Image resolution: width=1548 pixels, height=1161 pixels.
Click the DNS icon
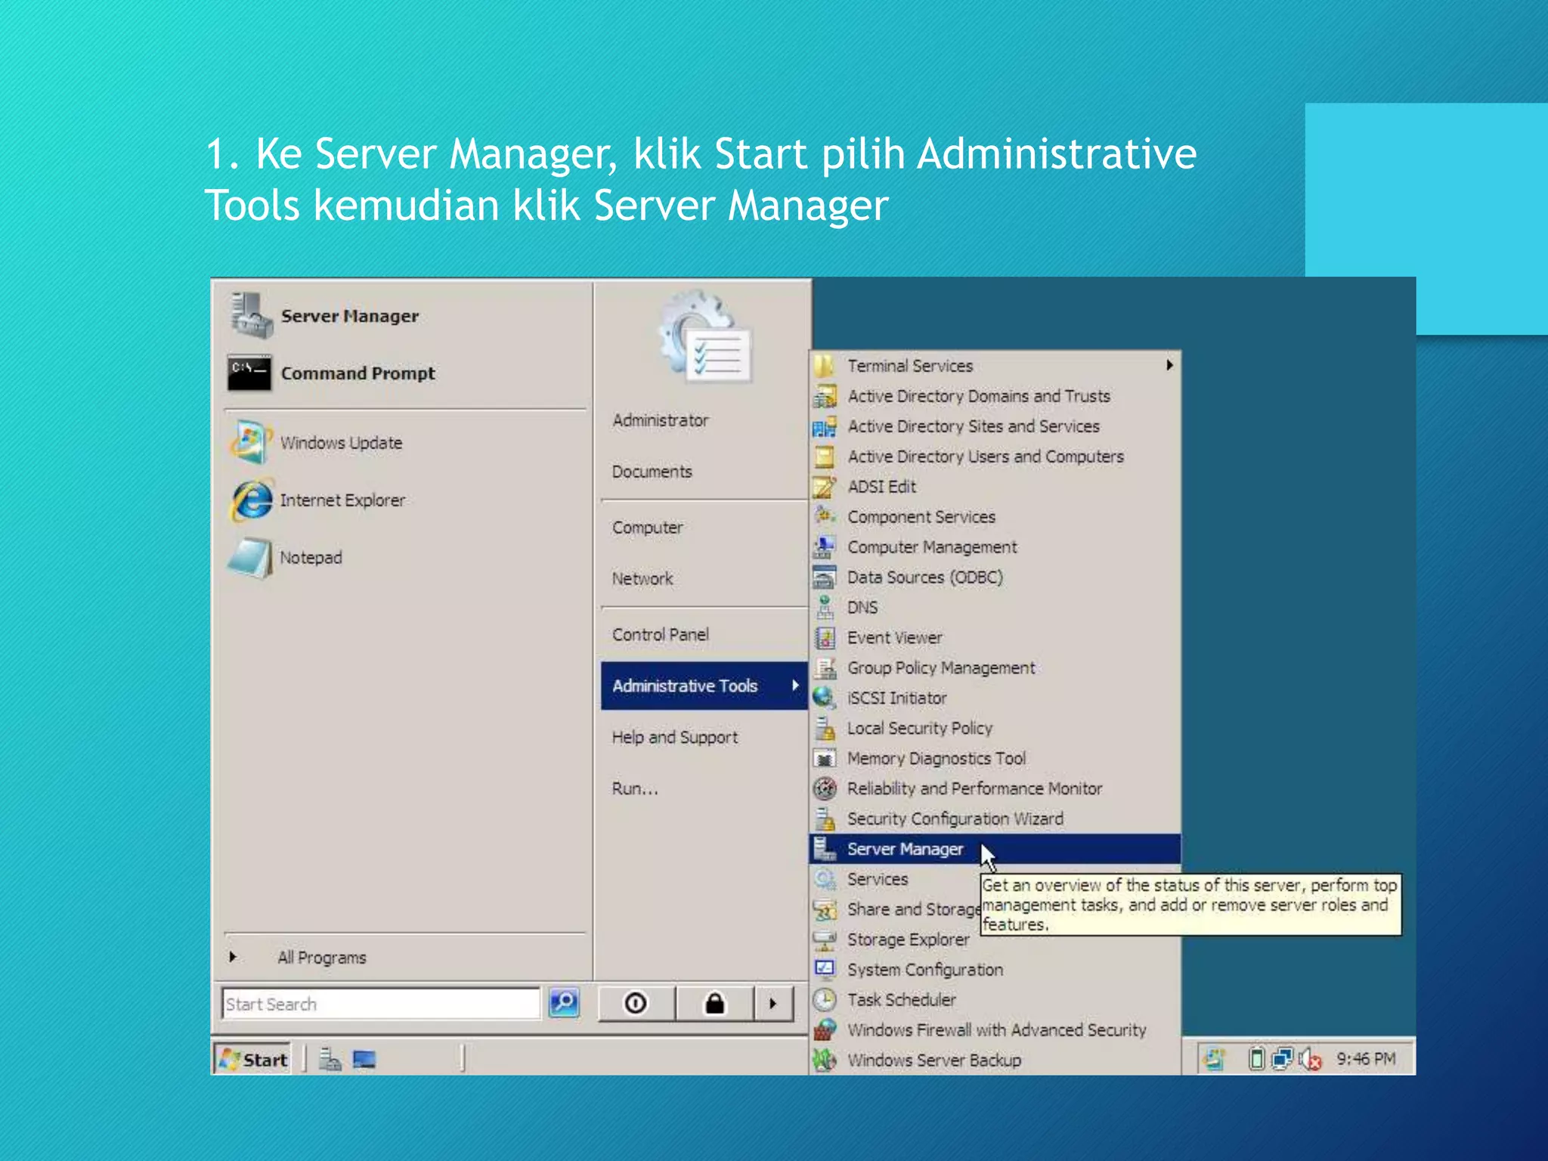click(825, 608)
